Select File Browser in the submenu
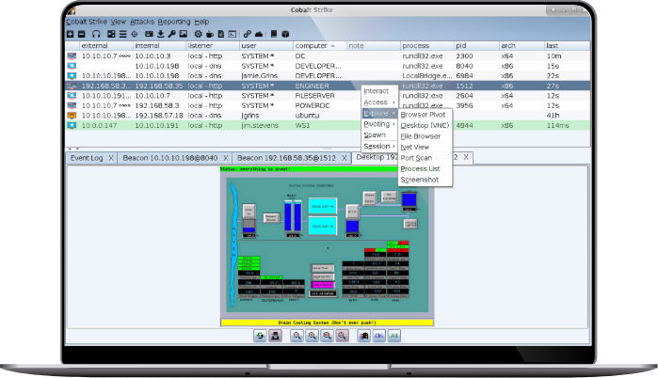Image resolution: width=658 pixels, height=378 pixels. coord(425,136)
